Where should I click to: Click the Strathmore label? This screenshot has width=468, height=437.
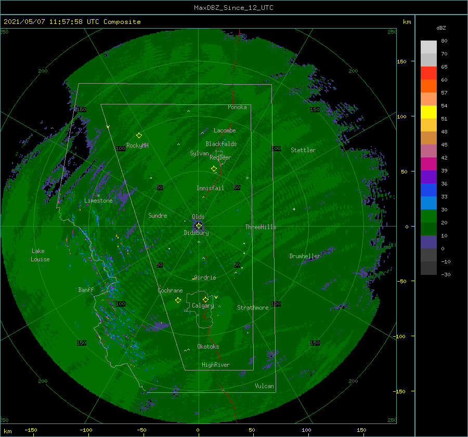[x=253, y=308]
